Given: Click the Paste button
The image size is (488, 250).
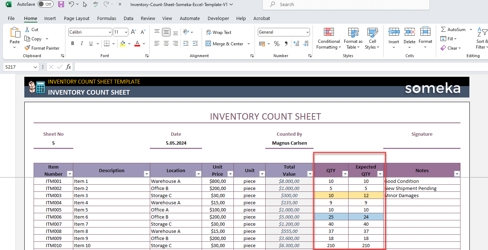Looking at the screenshot, I should click(14, 35).
